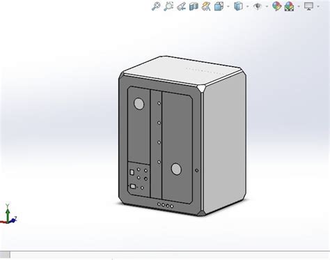Expand the Apply Scene dropdown arrow

[x=299, y=6]
